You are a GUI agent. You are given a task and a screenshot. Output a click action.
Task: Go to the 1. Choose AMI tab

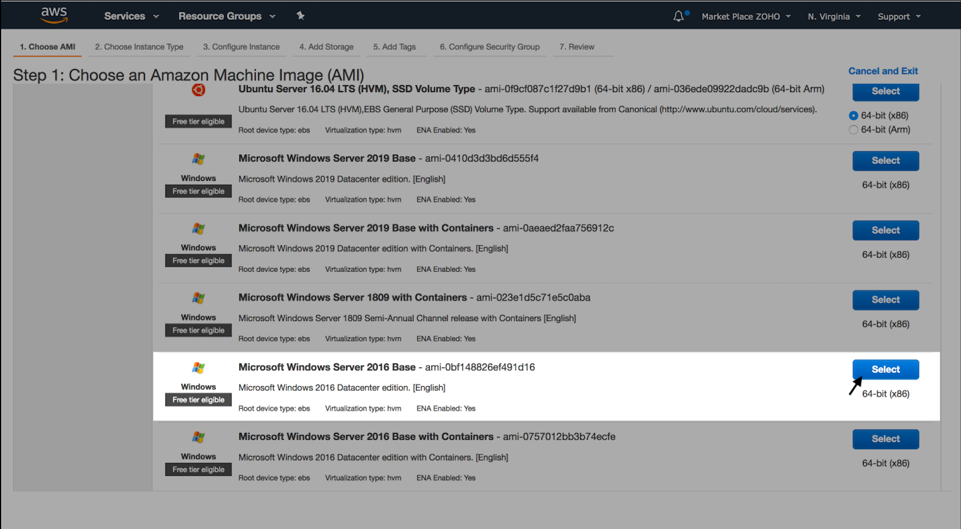click(x=47, y=47)
